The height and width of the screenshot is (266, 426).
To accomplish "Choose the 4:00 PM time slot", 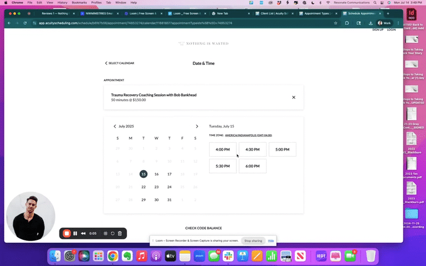I will (223, 149).
